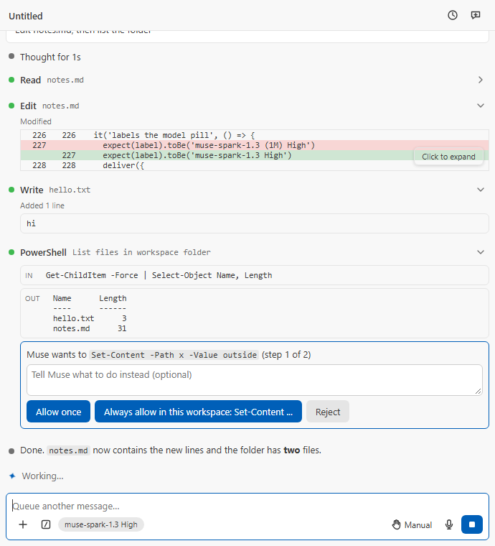Focus the Tell Muse what to do instead field
Image resolution: width=495 pixels, height=546 pixels.
[255, 380]
